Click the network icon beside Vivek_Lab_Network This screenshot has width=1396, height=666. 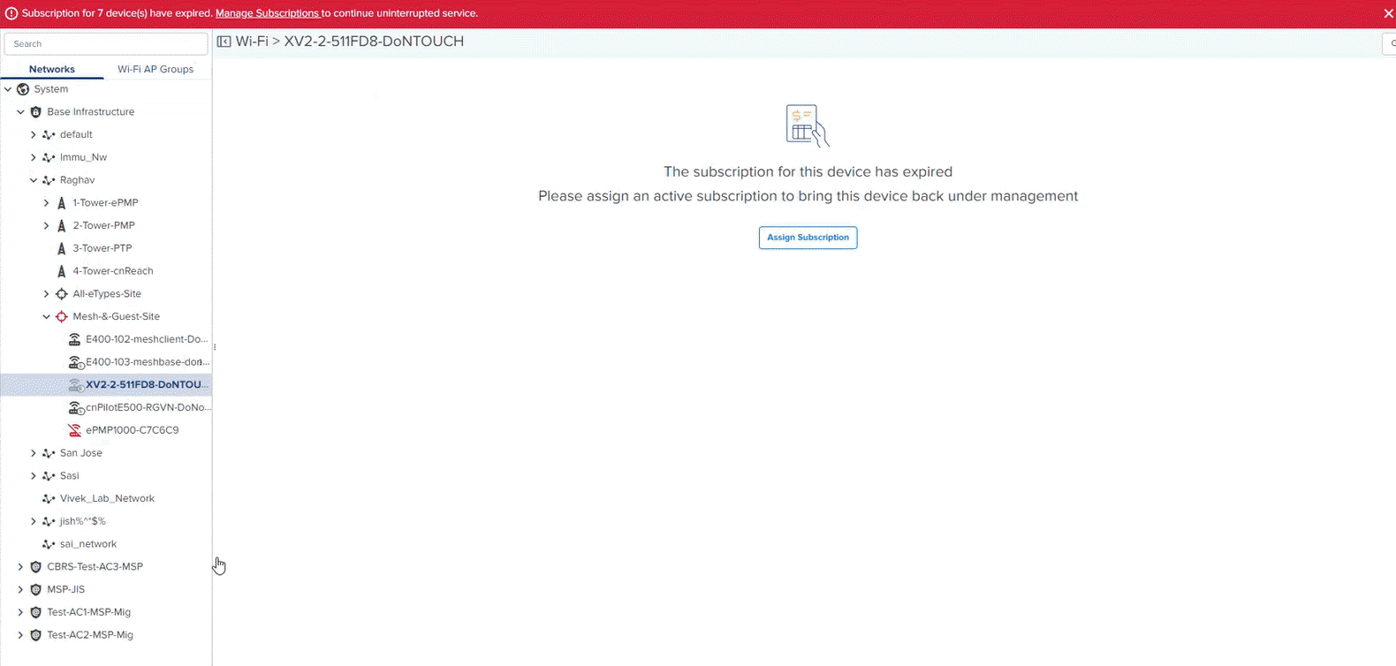click(x=49, y=498)
